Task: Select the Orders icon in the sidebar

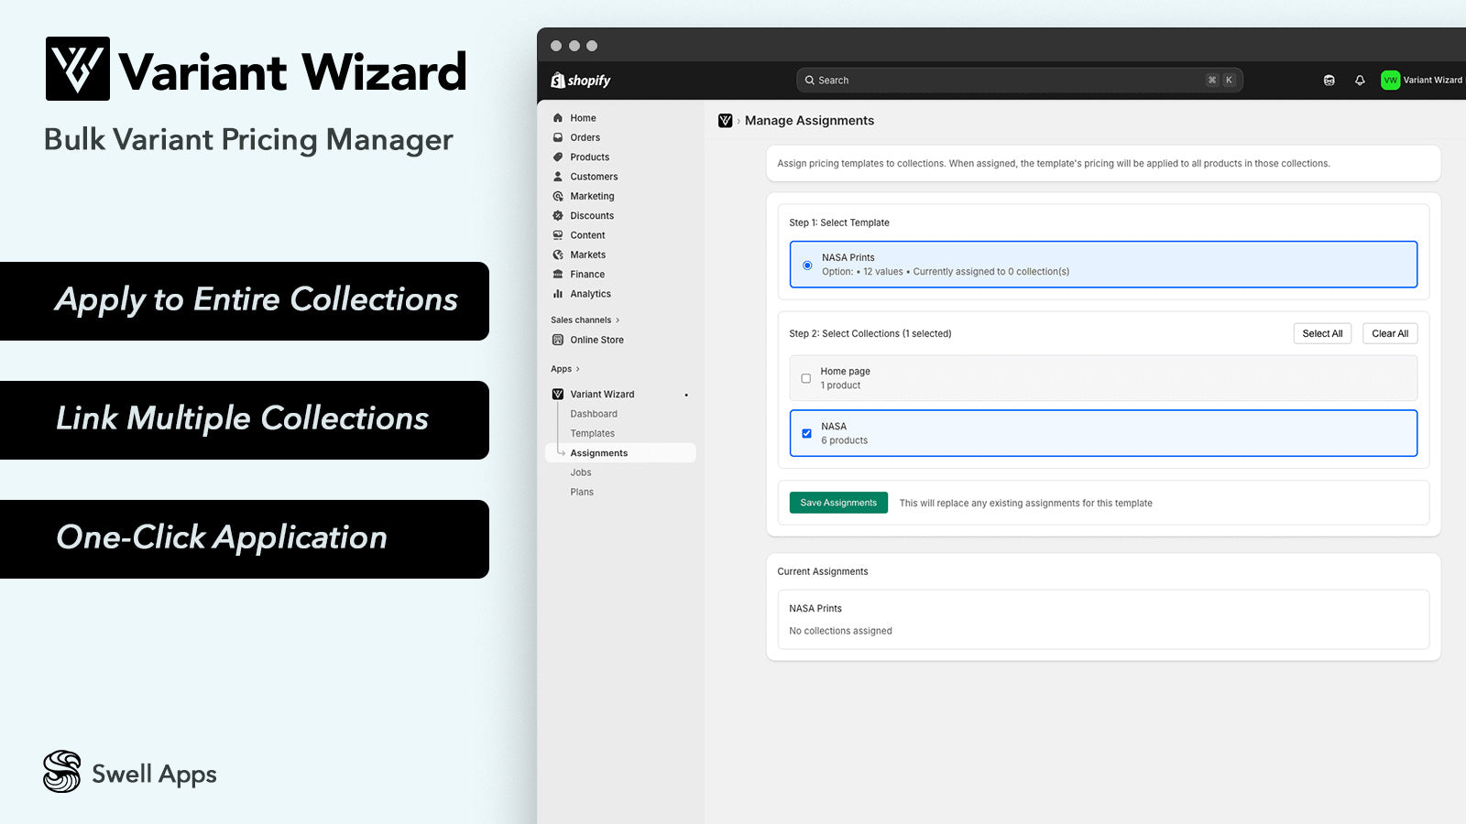Action: click(559, 137)
